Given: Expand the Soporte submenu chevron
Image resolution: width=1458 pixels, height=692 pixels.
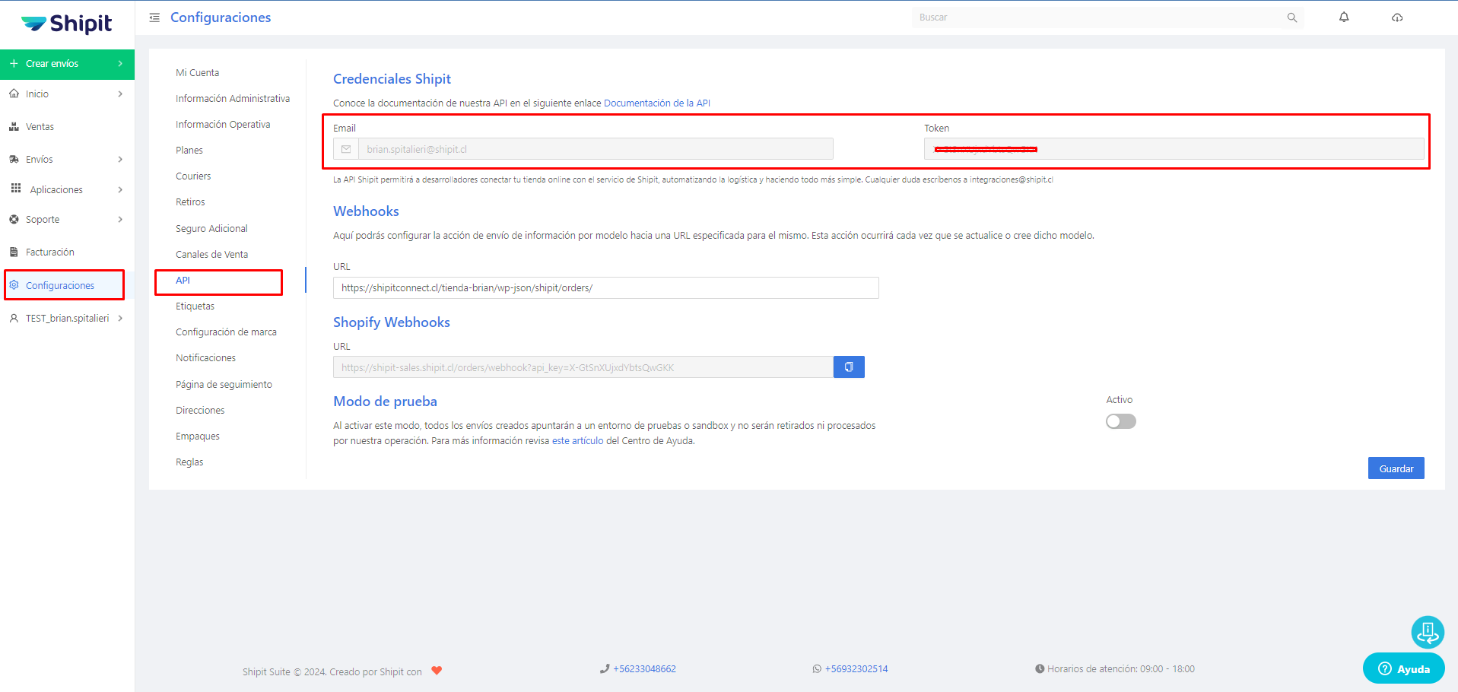Looking at the screenshot, I should click(120, 219).
